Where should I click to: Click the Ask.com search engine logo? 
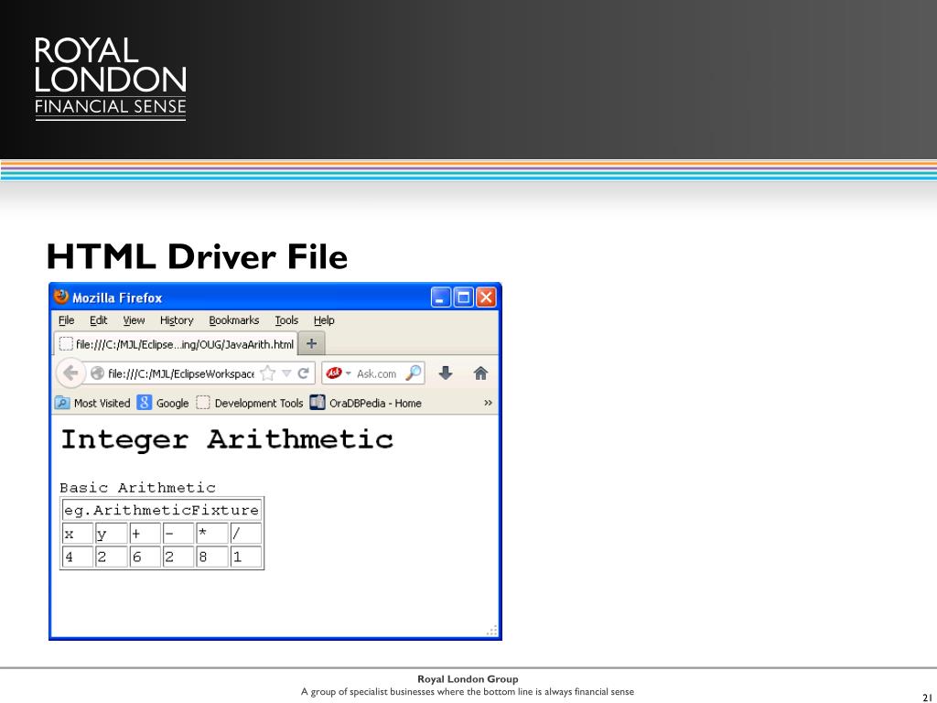[x=333, y=373]
